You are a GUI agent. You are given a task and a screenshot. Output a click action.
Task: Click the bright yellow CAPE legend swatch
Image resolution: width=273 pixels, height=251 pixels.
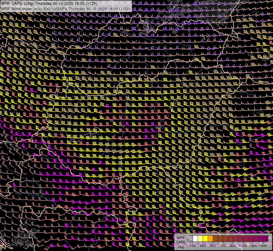coord(206,239)
